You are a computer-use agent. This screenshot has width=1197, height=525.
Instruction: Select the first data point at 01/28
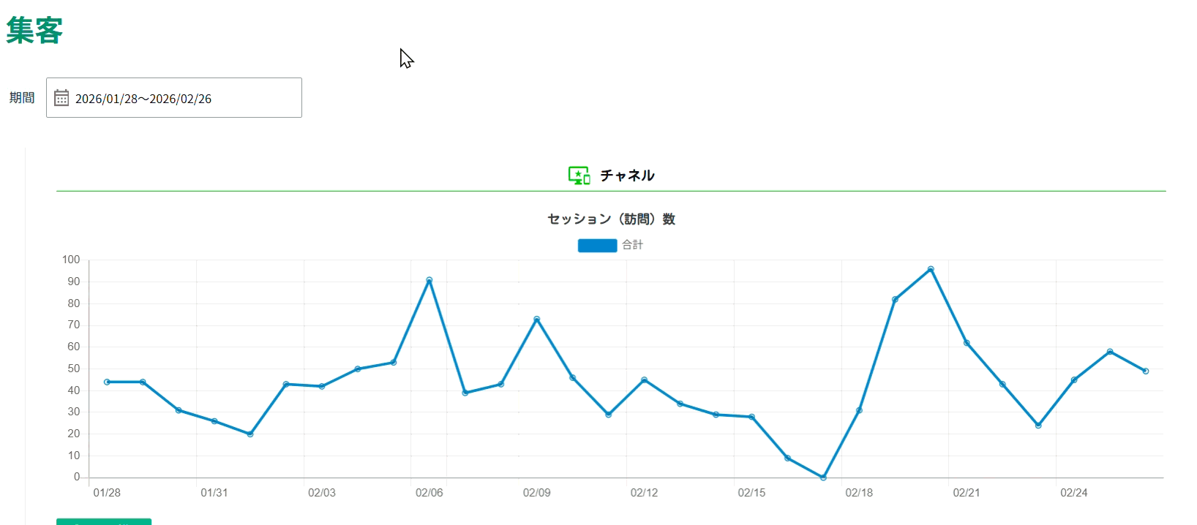[x=107, y=382]
